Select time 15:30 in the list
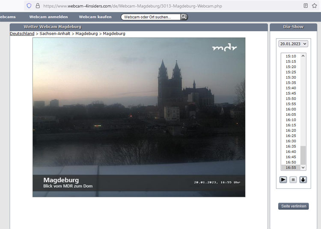 click(291, 77)
